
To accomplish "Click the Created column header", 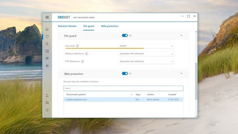I will point(172,95).
